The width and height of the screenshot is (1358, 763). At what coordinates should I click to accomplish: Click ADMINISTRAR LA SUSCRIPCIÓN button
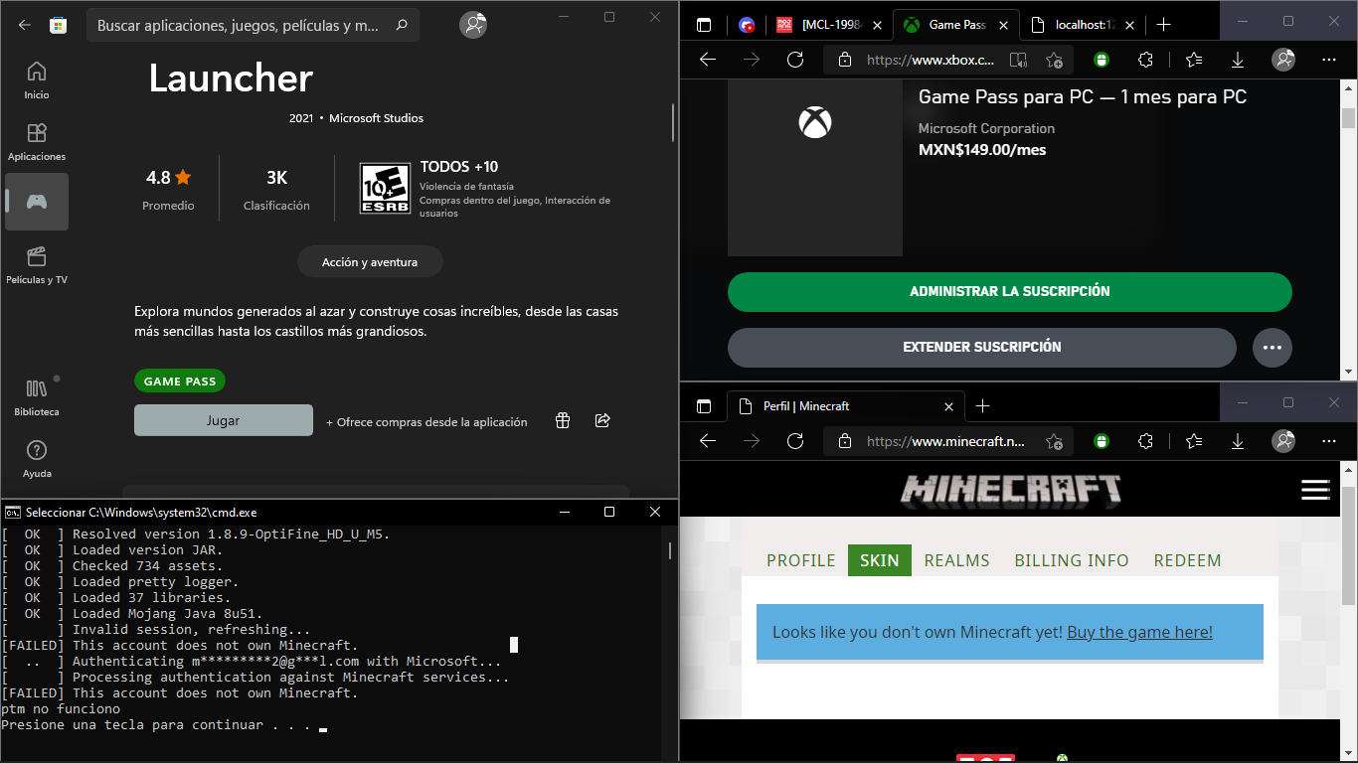1010,292
